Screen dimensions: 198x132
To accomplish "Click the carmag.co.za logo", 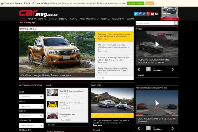I will coord(38,13).
